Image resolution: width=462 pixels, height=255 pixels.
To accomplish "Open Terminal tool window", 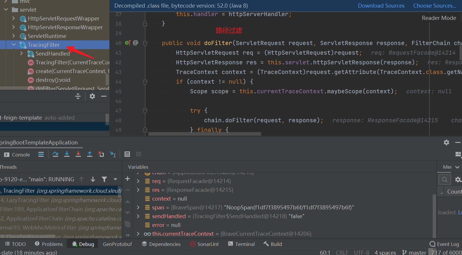I will [x=241, y=244].
